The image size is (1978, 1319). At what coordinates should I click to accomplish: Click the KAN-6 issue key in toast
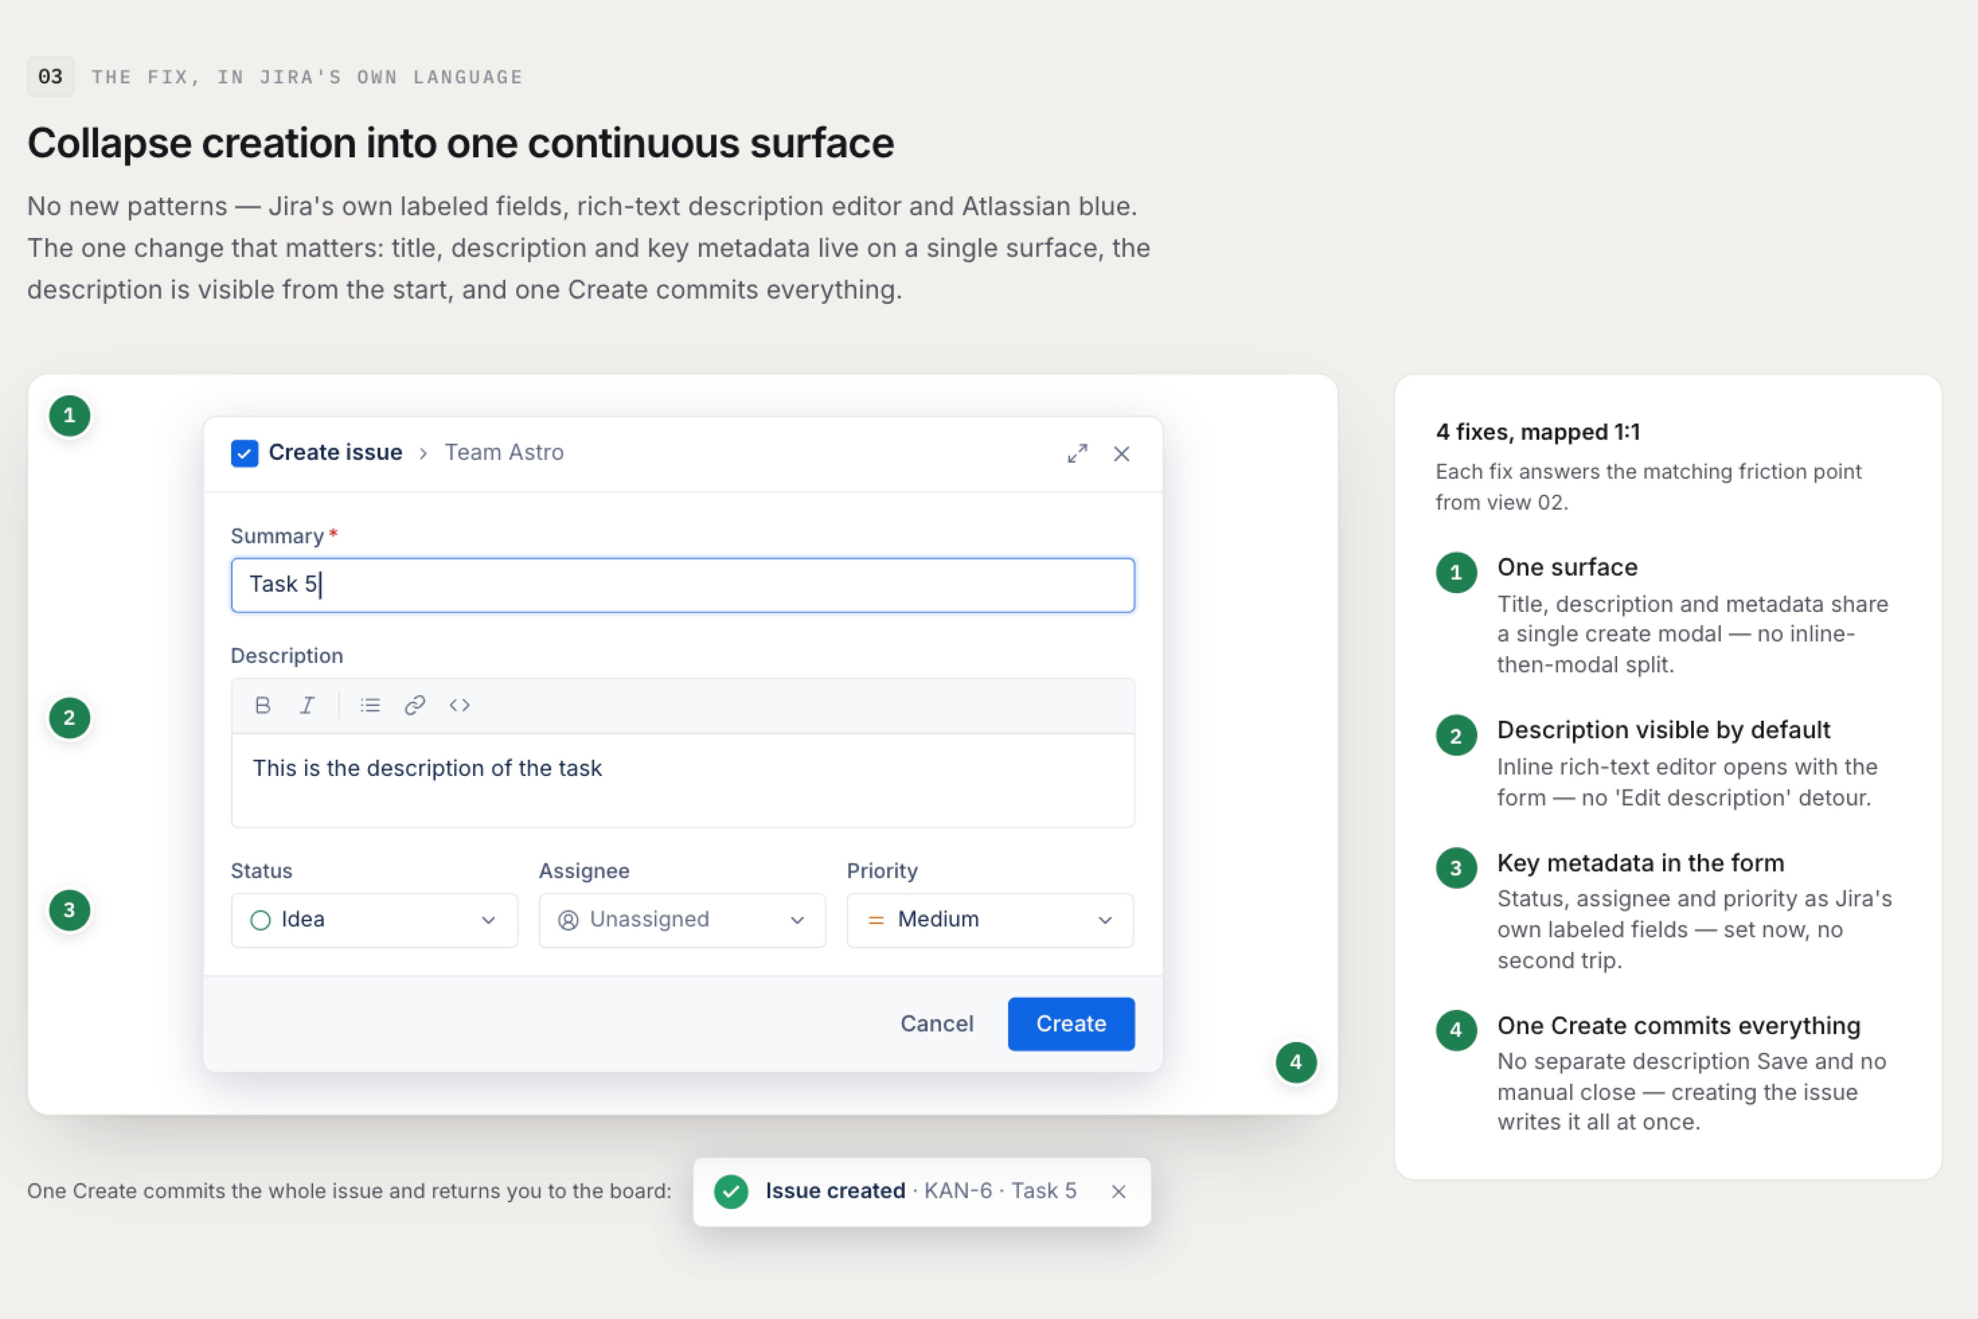pyautogui.click(x=958, y=1191)
